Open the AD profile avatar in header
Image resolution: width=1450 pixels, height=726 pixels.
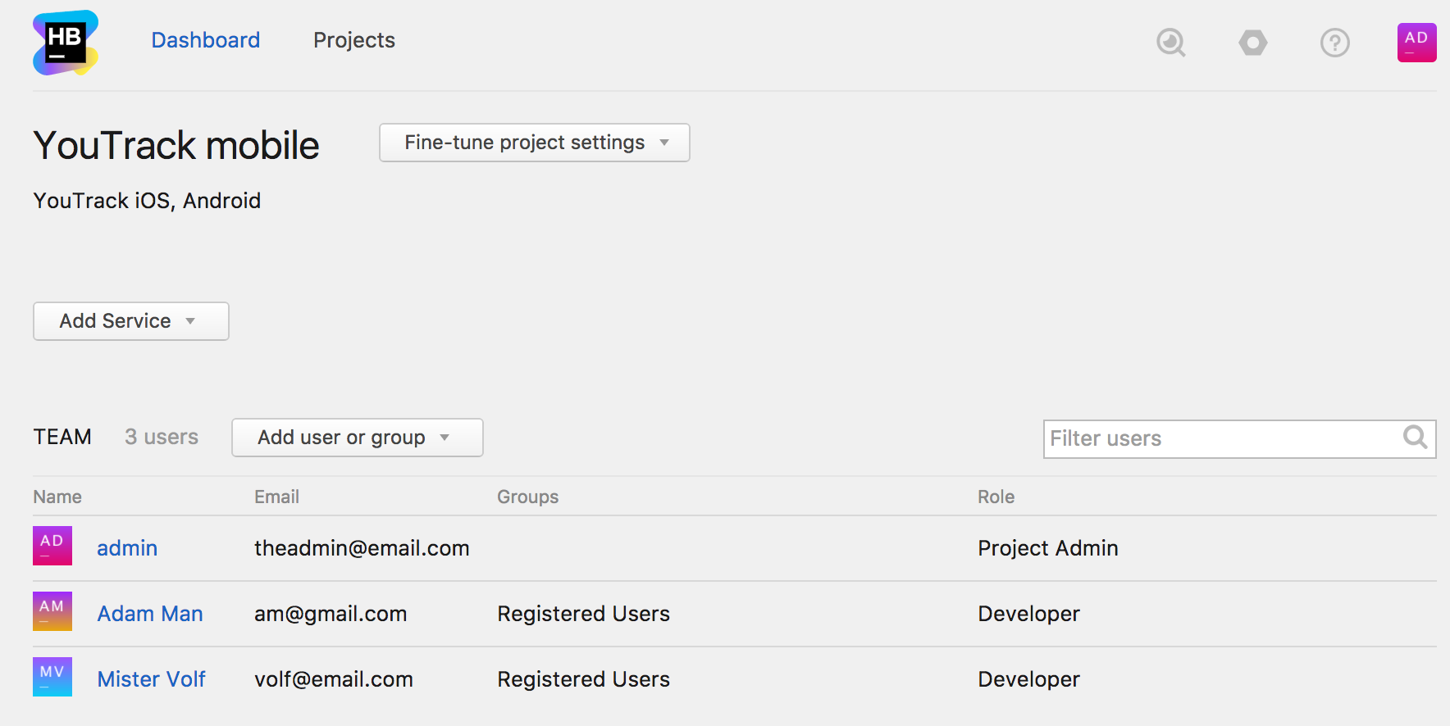point(1417,43)
